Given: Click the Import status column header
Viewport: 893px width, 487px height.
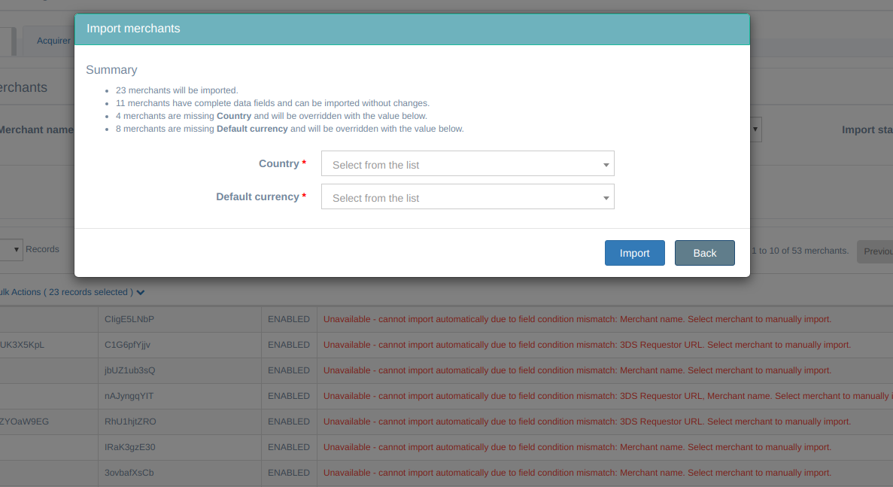Looking at the screenshot, I should coord(867,129).
